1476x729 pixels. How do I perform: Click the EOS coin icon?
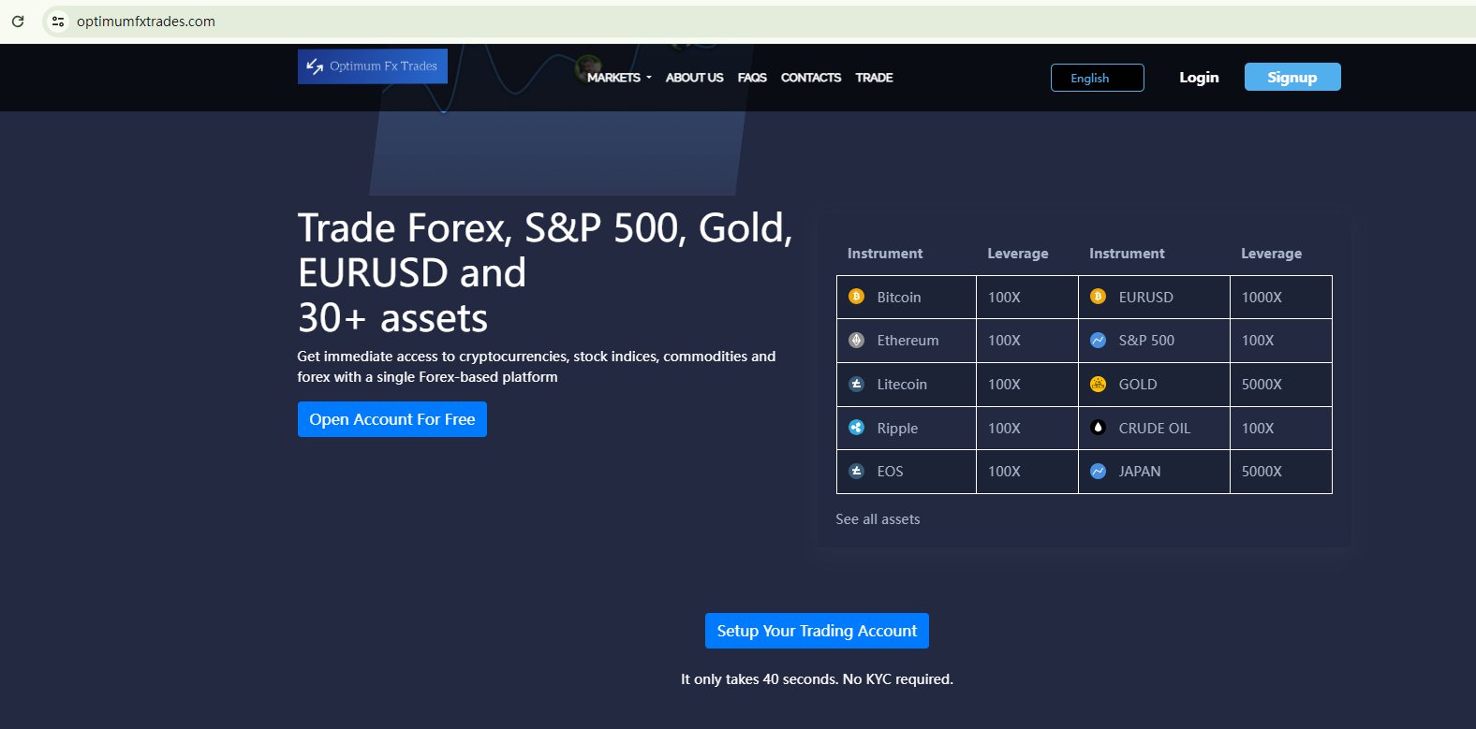[856, 472]
